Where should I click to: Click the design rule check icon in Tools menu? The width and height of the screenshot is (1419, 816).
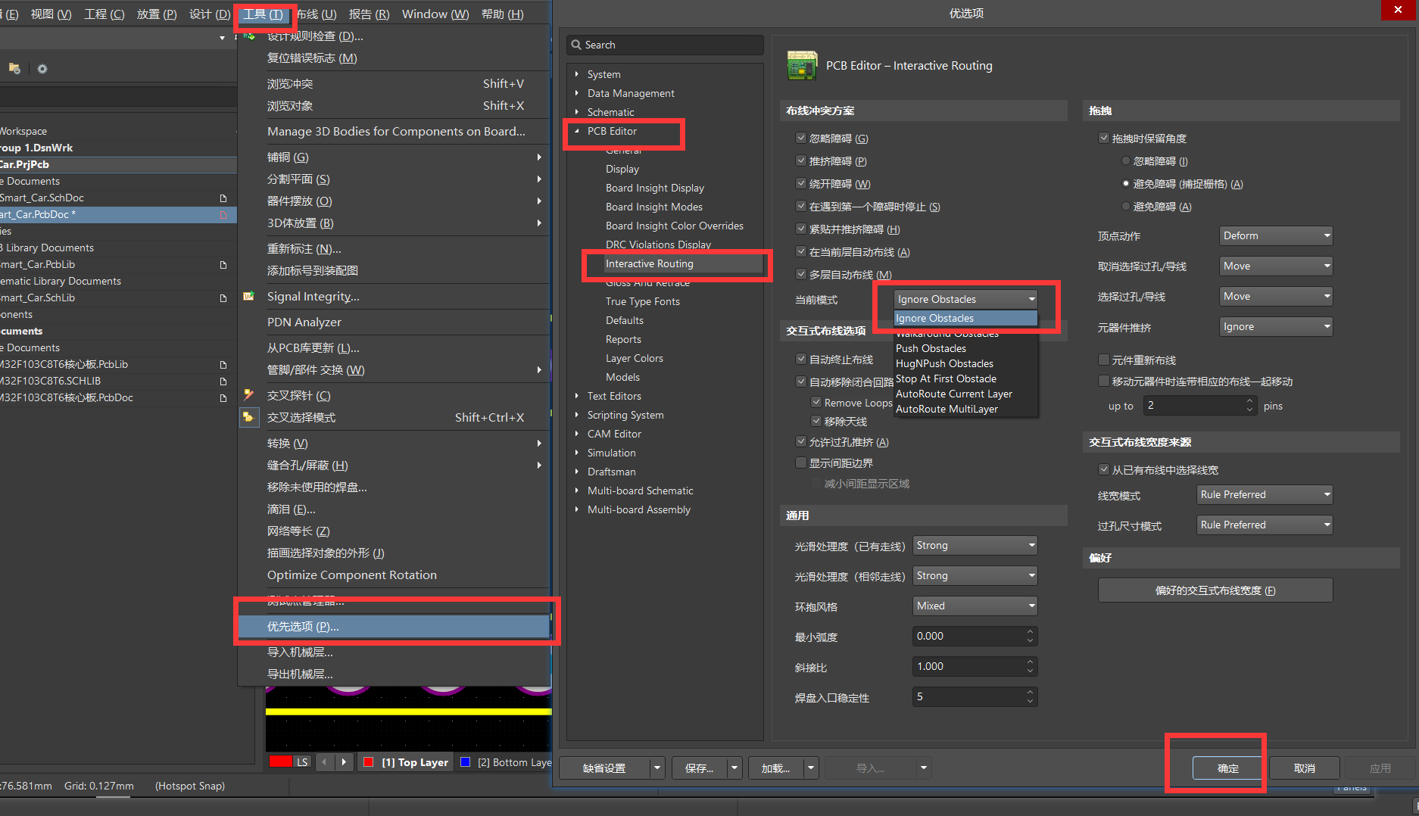pos(248,36)
